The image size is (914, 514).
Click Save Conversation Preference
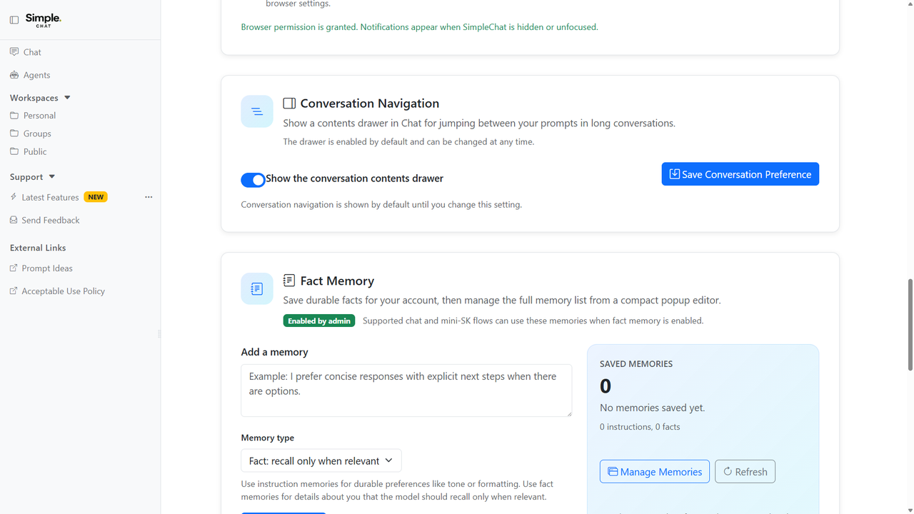coord(740,174)
